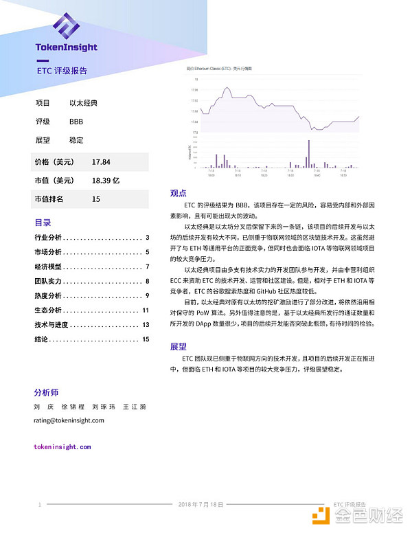Open the '经济模型' contents entry
The height and width of the screenshot is (533, 412).
[x=92, y=266]
